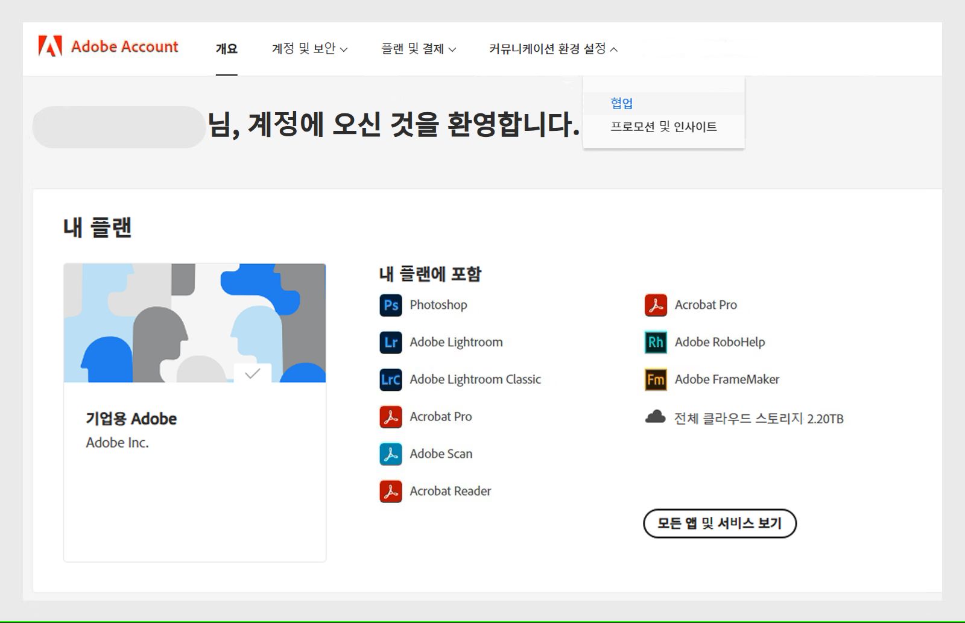This screenshot has width=965, height=623.
Task: Click the Lightroom Classic LrC icon
Action: (x=391, y=380)
